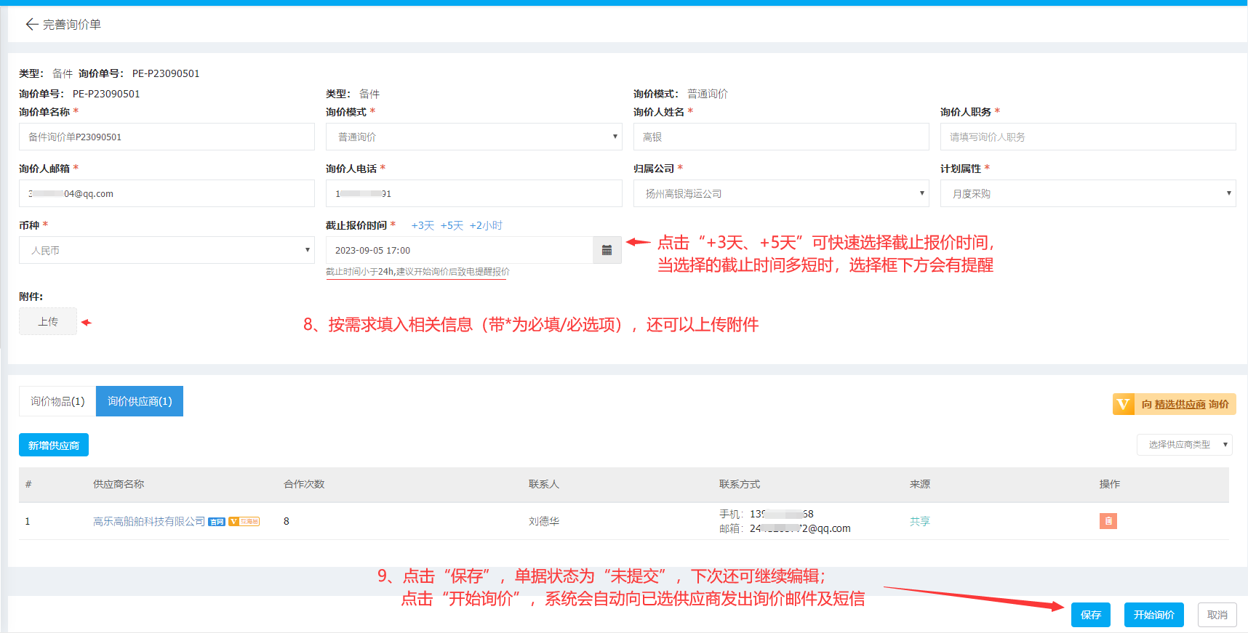The height and width of the screenshot is (633, 1248).
Task: Focus the 询价人职务 input field
Action: click(1088, 137)
